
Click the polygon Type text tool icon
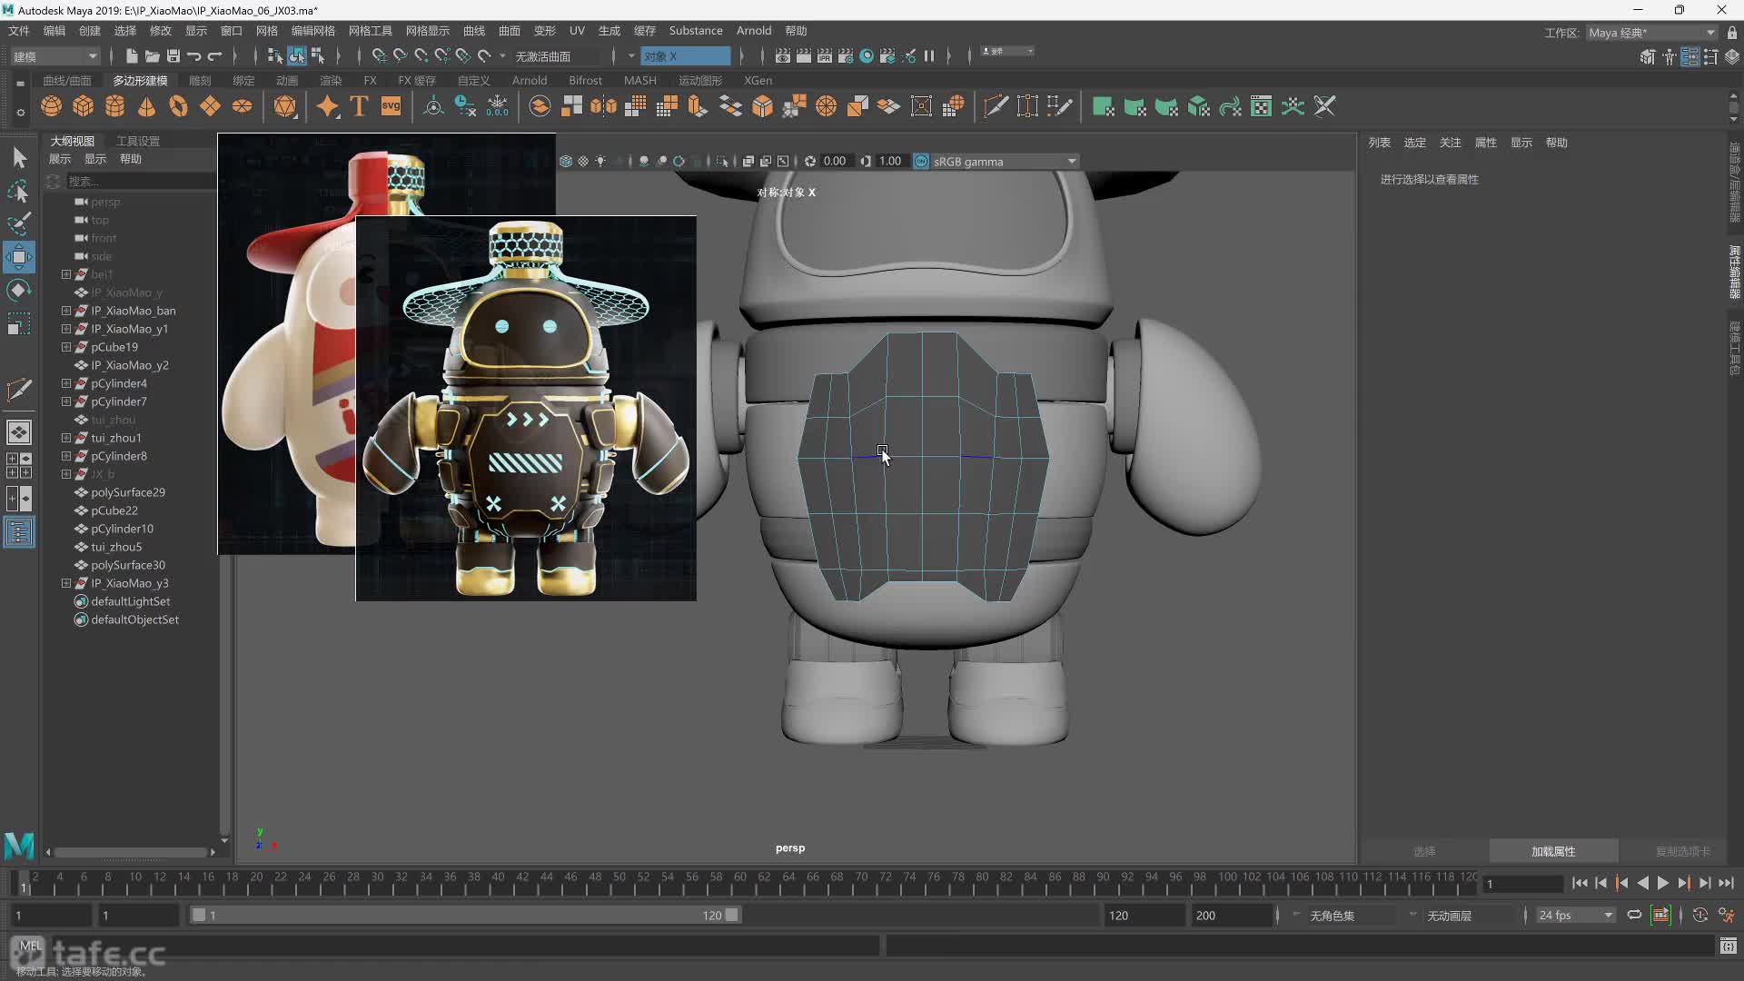pos(359,106)
